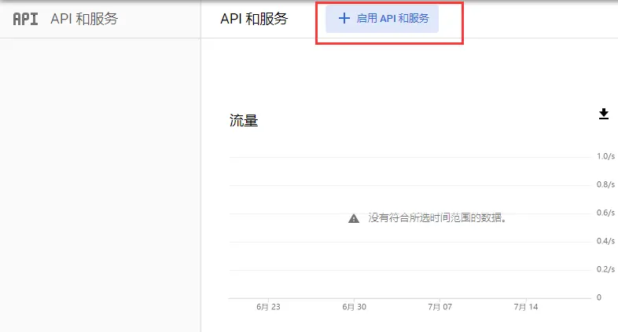
Task: Click the no-data message "没有符合所选时间范围的数据。"
Action: pos(437,217)
